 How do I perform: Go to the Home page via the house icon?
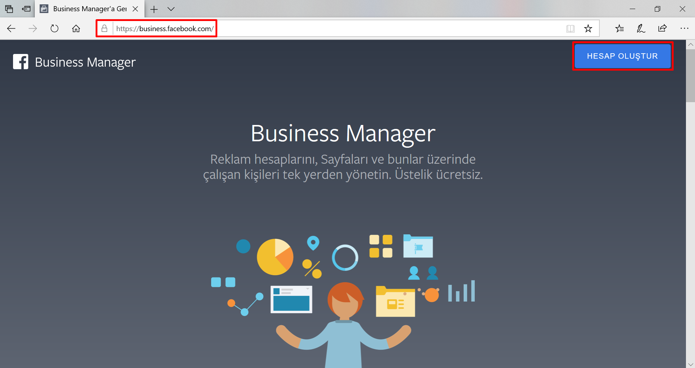pos(76,29)
